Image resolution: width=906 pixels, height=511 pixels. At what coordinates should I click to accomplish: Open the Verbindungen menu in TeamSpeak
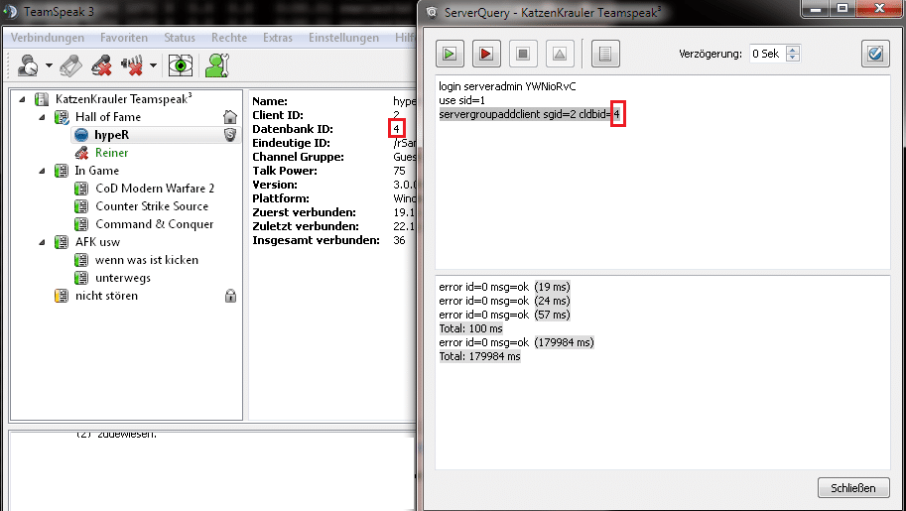coord(48,38)
